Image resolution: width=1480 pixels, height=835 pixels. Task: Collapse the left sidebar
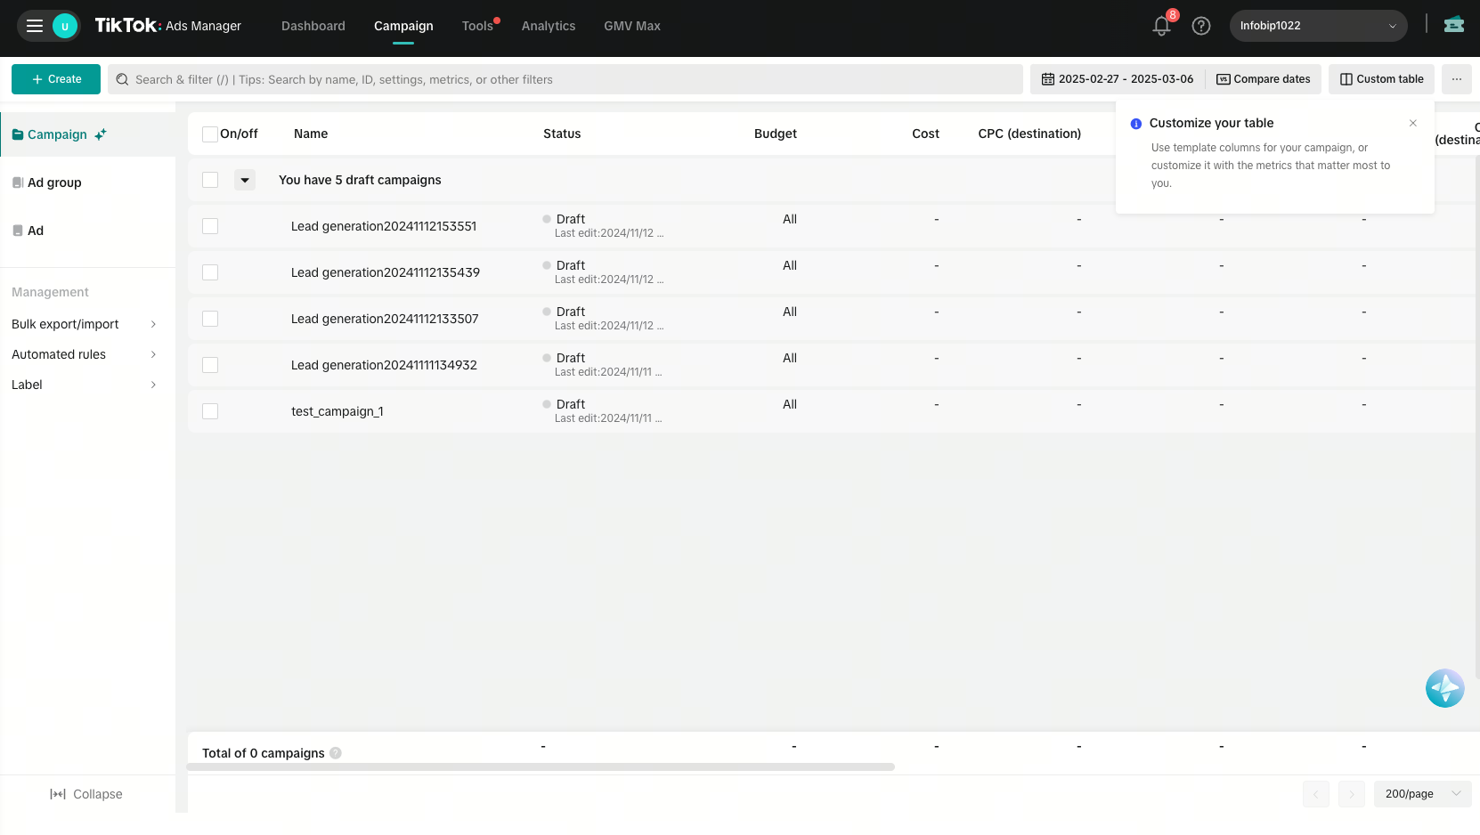click(x=86, y=794)
